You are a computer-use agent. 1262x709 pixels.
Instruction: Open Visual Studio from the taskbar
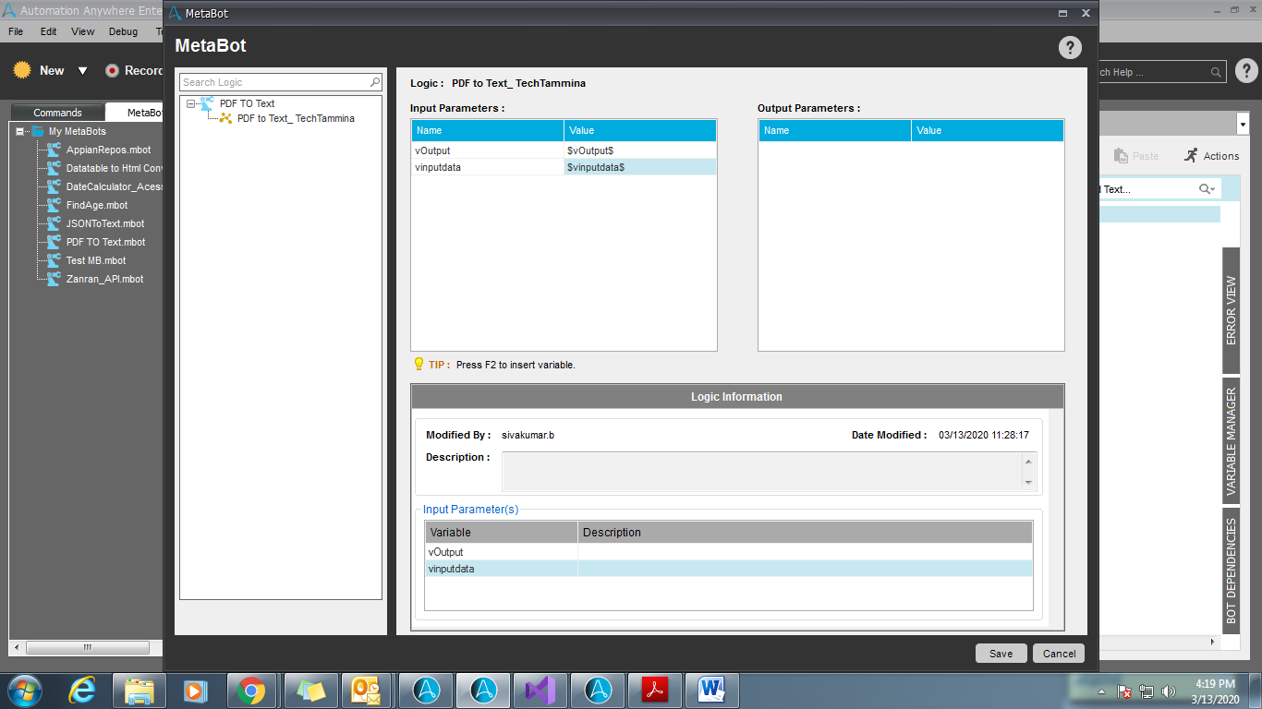pos(539,690)
